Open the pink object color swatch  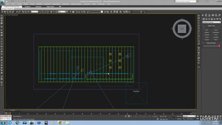(x=219, y=46)
